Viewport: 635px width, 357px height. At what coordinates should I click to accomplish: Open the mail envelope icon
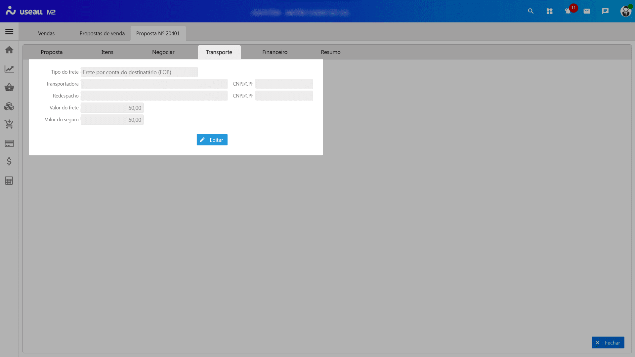pyautogui.click(x=587, y=11)
